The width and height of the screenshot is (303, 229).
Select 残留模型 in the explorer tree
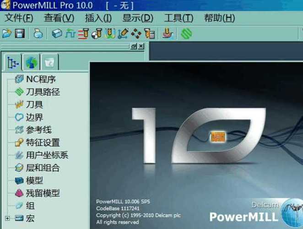[x=43, y=193]
